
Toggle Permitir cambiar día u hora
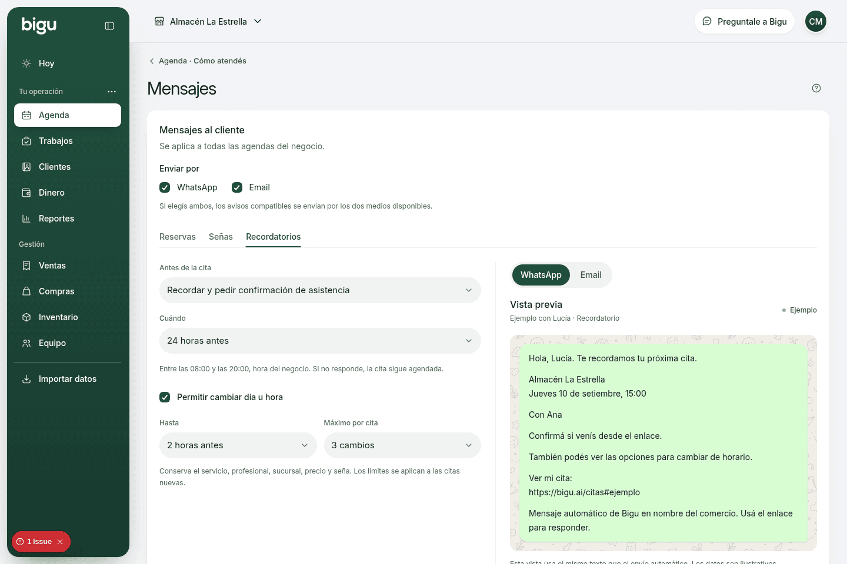coord(165,397)
